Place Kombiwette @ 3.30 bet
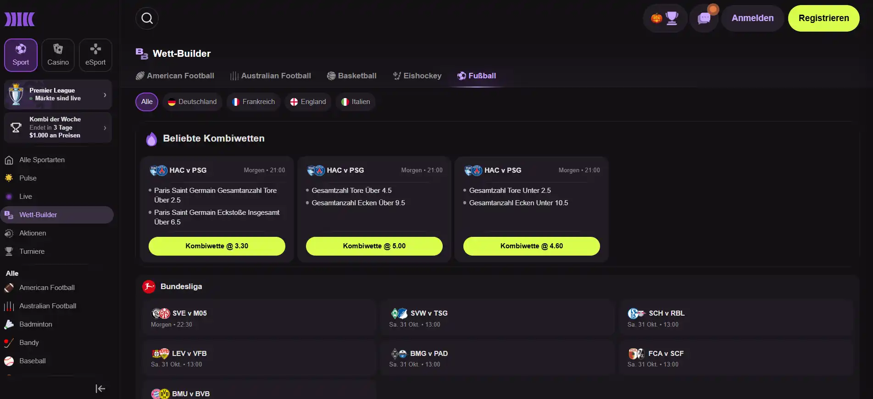 [217, 246]
